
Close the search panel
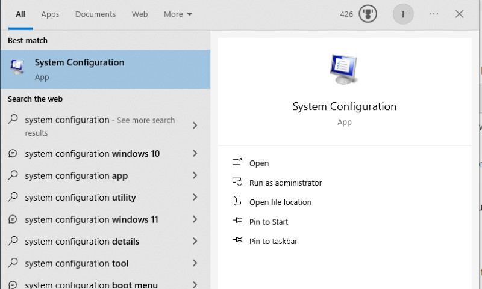(x=459, y=14)
